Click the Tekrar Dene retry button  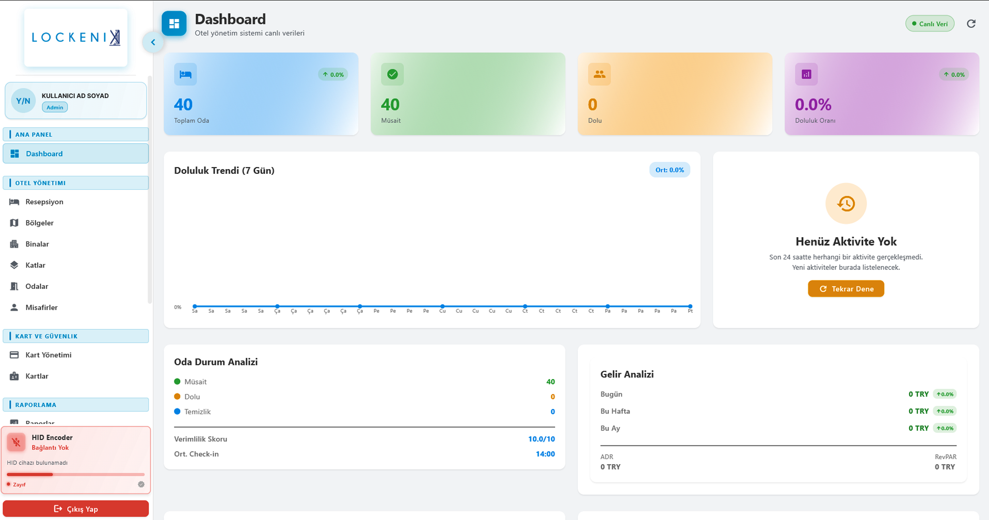click(x=846, y=288)
